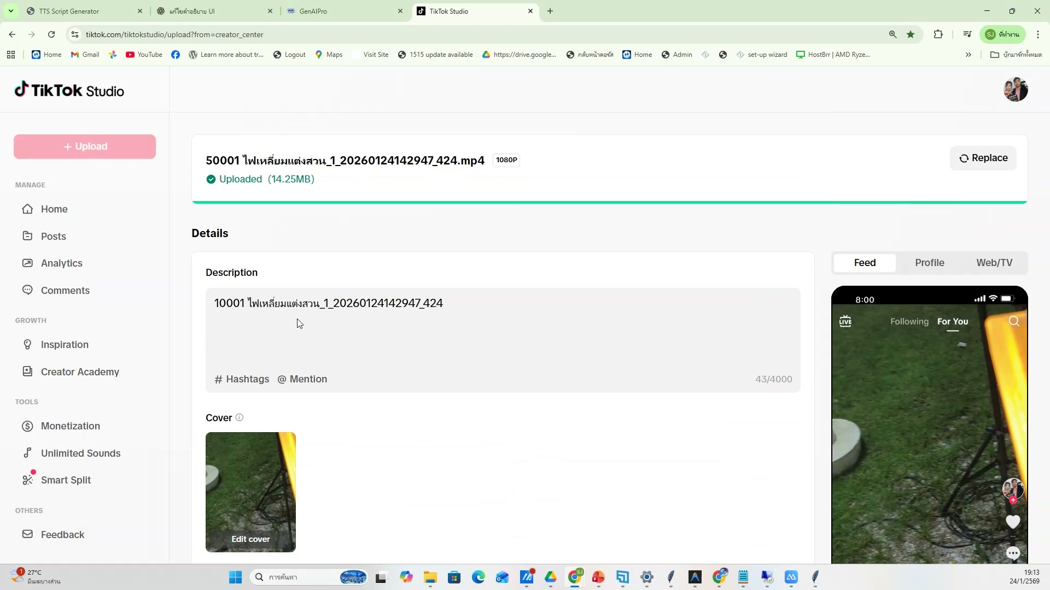Click the Hashtags button in description
The width and height of the screenshot is (1050, 590).
point(242,379)
